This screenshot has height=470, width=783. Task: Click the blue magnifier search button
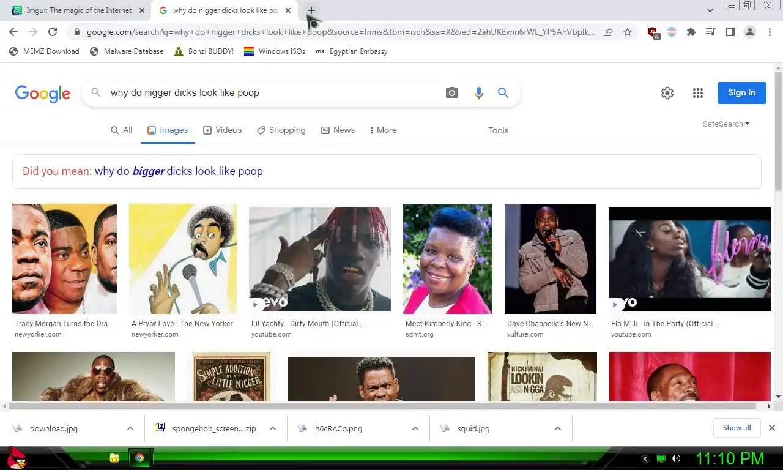coord(503,92)
